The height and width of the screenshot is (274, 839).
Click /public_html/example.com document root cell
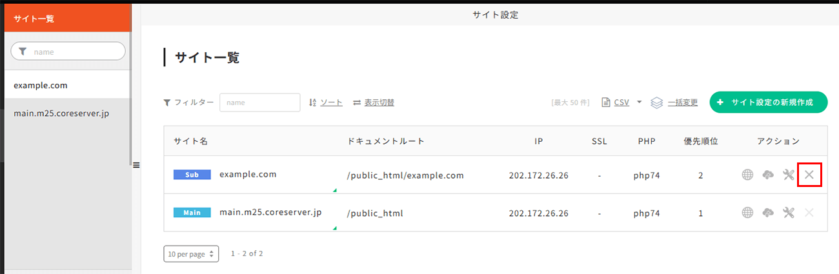(405, 175)
